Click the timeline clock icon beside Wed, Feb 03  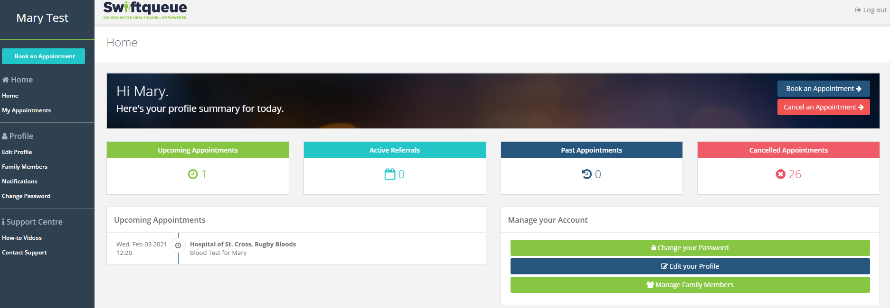tap(178, 245)
